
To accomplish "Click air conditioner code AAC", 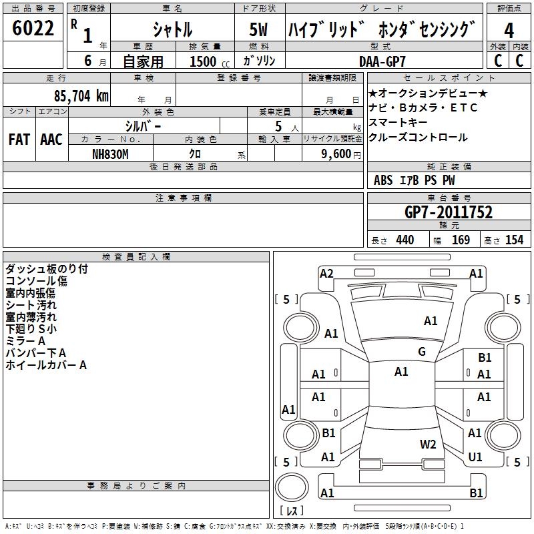I will [51, 140].
